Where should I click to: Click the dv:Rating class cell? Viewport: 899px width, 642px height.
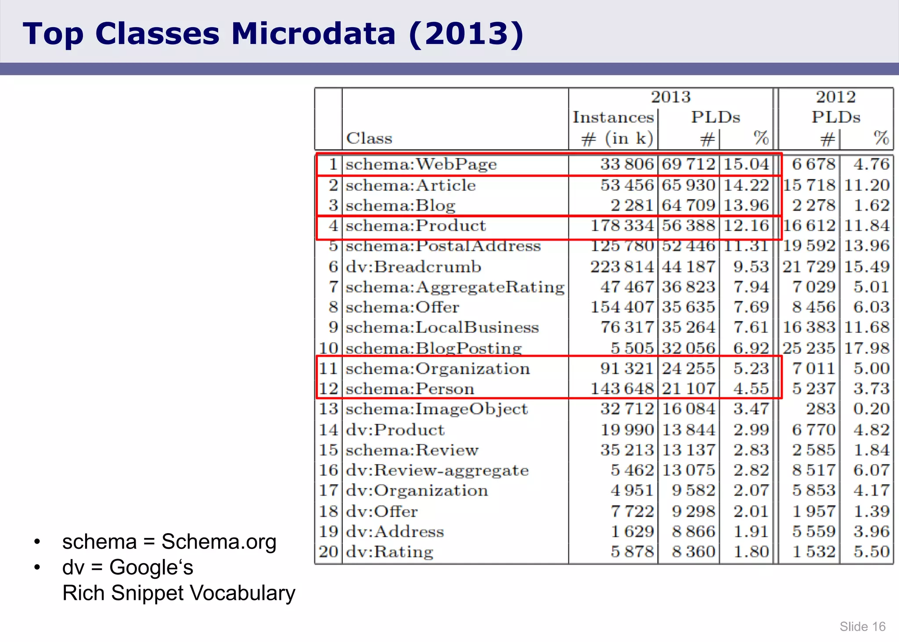(389, 552)
